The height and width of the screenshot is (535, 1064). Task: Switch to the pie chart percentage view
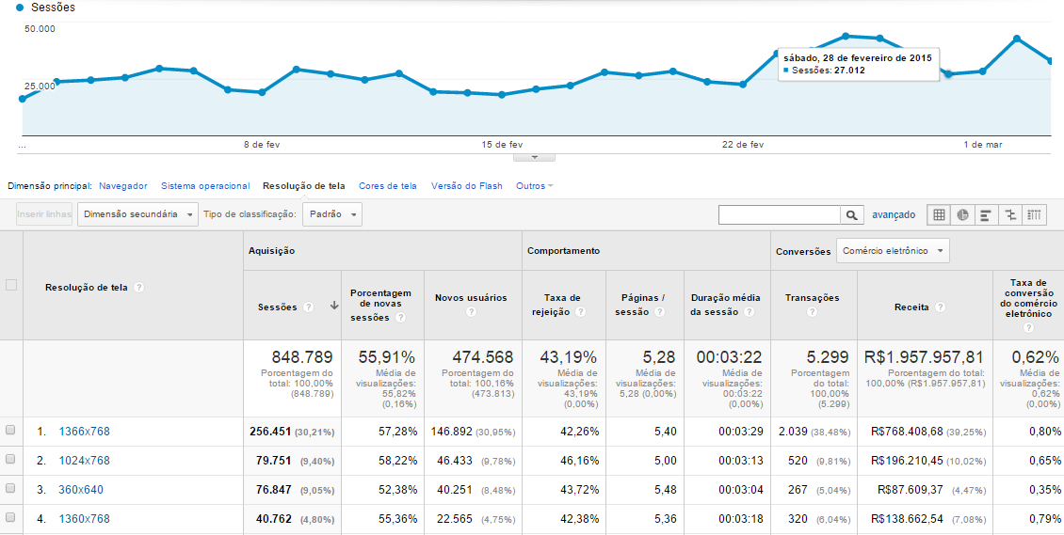(x=963, y=215)
